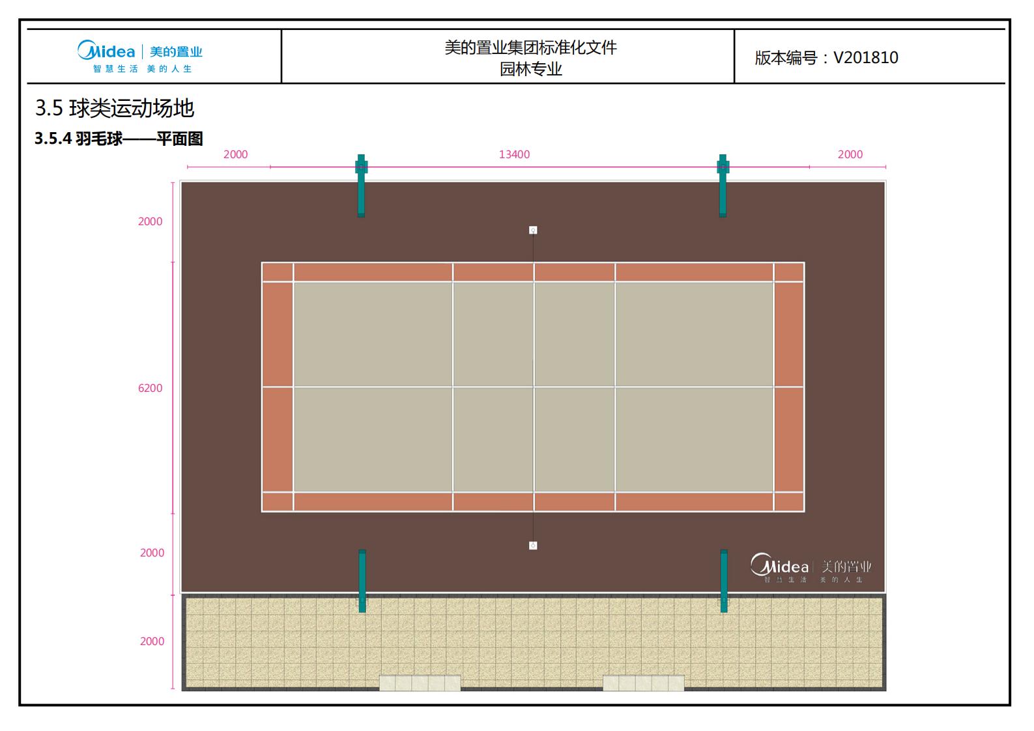The height and width of the screenshot is (731, 1034).
Task: Select the heading '3.5 球类运动场地'
Action: click(115, 108)
